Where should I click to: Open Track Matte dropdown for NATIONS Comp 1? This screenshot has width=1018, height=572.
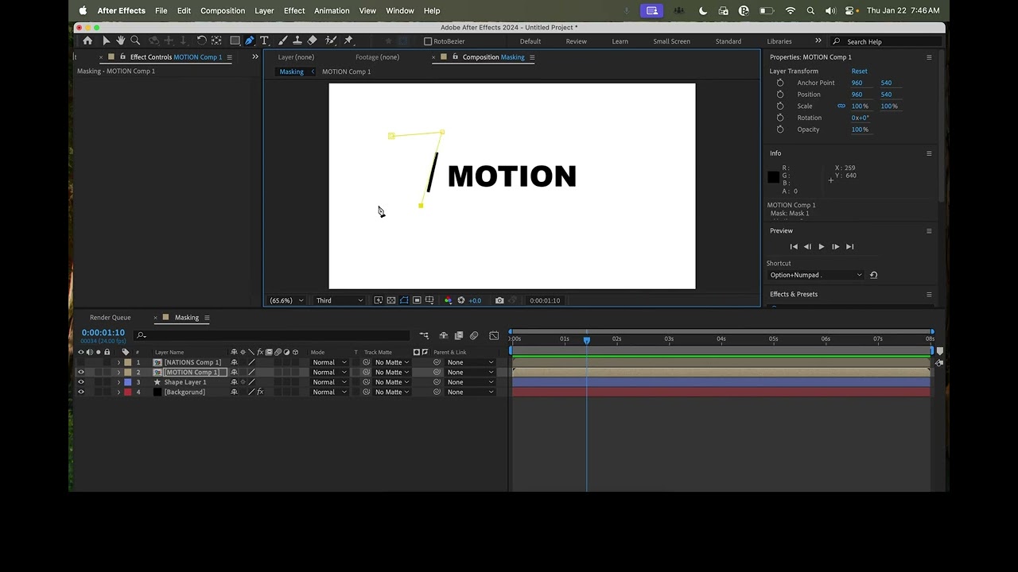(392, 362)
